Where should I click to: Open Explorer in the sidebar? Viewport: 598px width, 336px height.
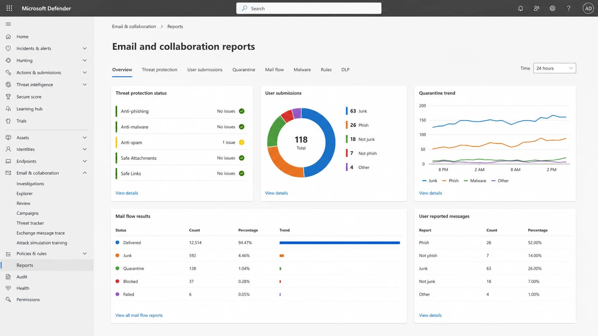[x=25, y=194]
